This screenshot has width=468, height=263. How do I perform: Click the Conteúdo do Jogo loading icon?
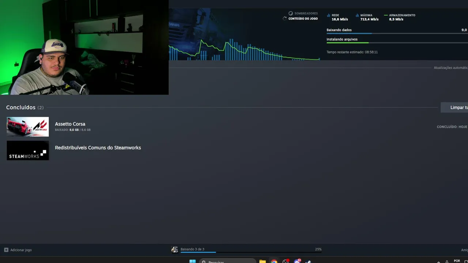click(284, 19)
